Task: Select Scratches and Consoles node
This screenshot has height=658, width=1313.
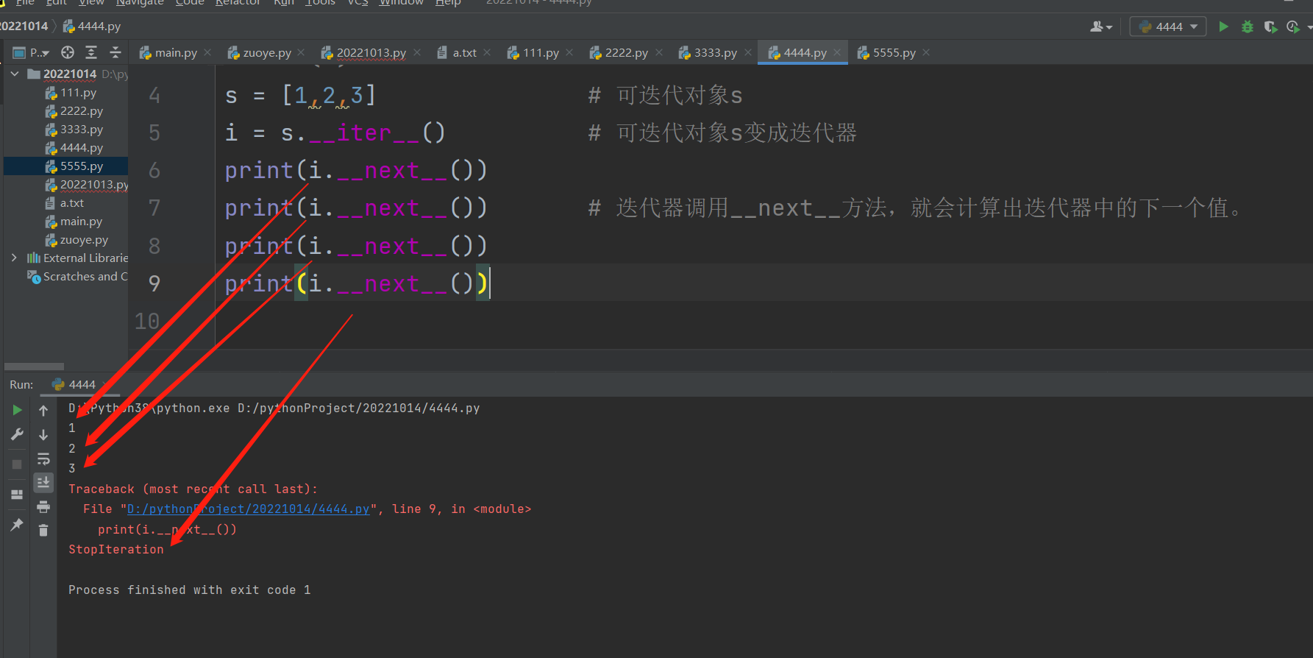Action: pos(77,277)
